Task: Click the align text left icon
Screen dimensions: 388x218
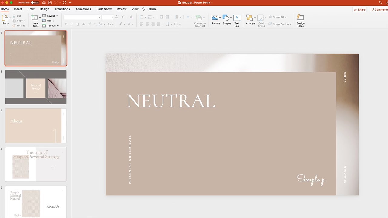Action: tap(141, 24)
